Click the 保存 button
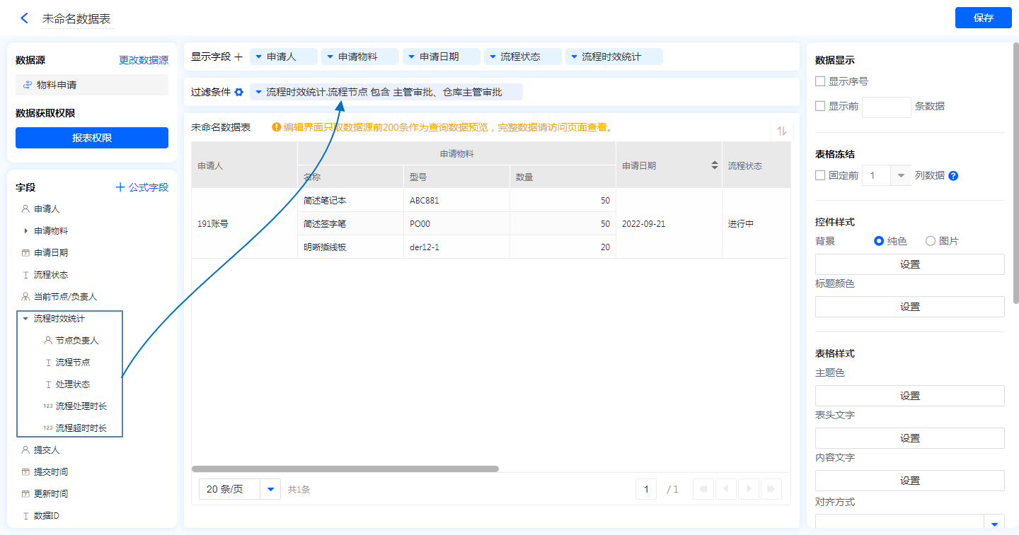 click(x=983, y=18)
